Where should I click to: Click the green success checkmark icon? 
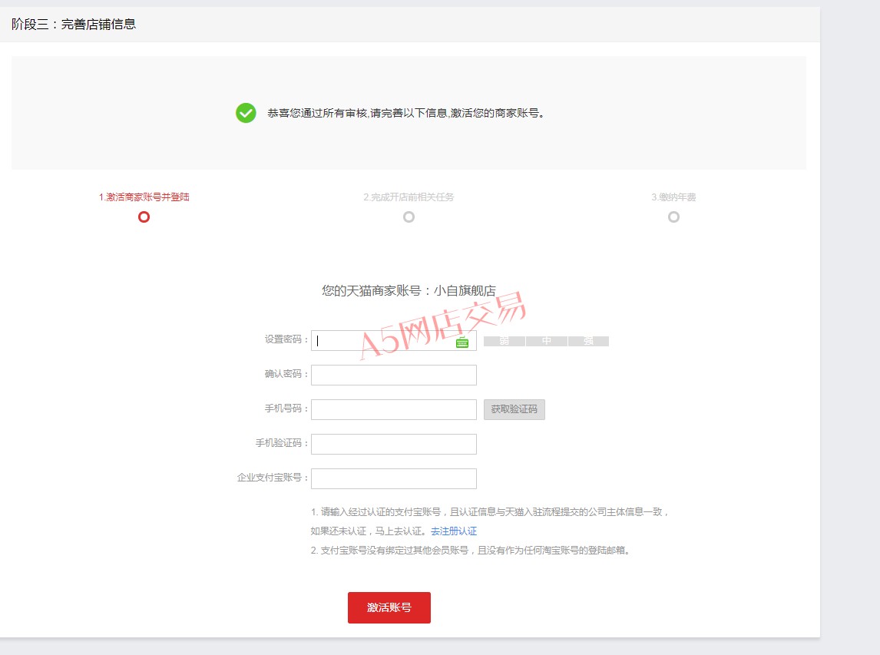pos(246,113)
